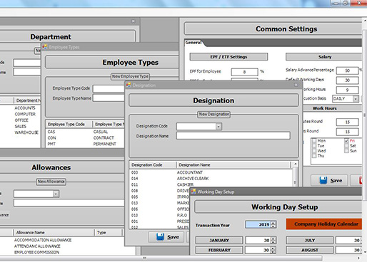Tick the Thu working day checkbox
Image resolution: width=367 pixels, height=262 pixels.
pos(314,156)
